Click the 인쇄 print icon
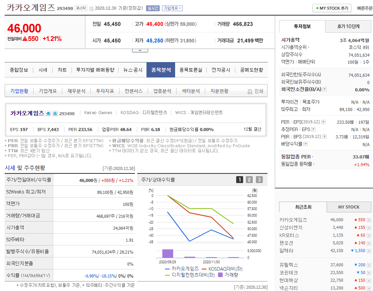This screenshot has width=373, height=291. pyautogui.click(x=250, y=92)
